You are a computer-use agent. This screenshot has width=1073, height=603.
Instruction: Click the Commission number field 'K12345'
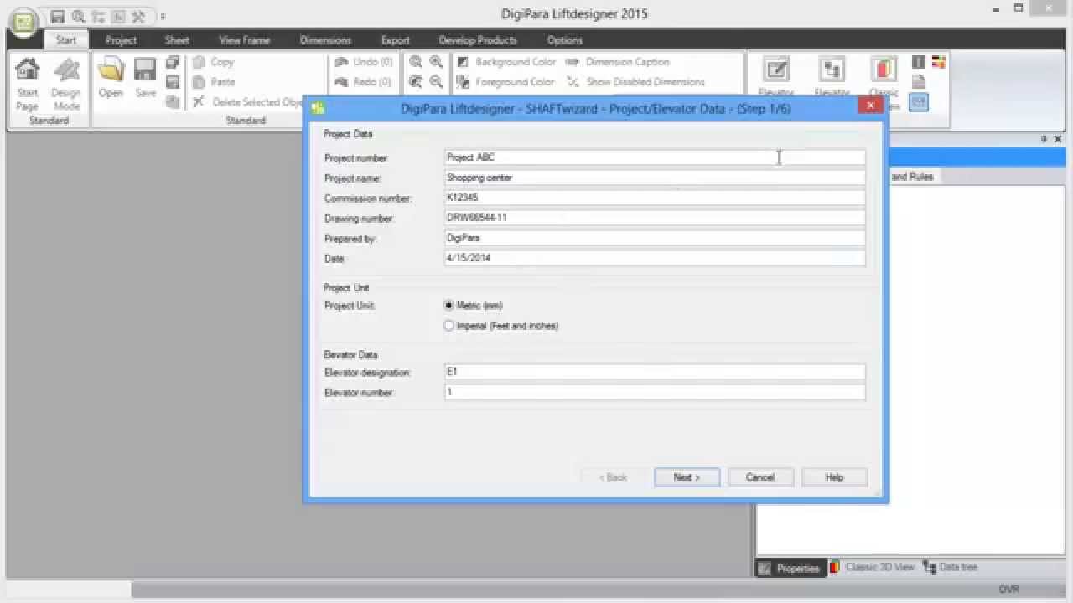pos(655,198)
